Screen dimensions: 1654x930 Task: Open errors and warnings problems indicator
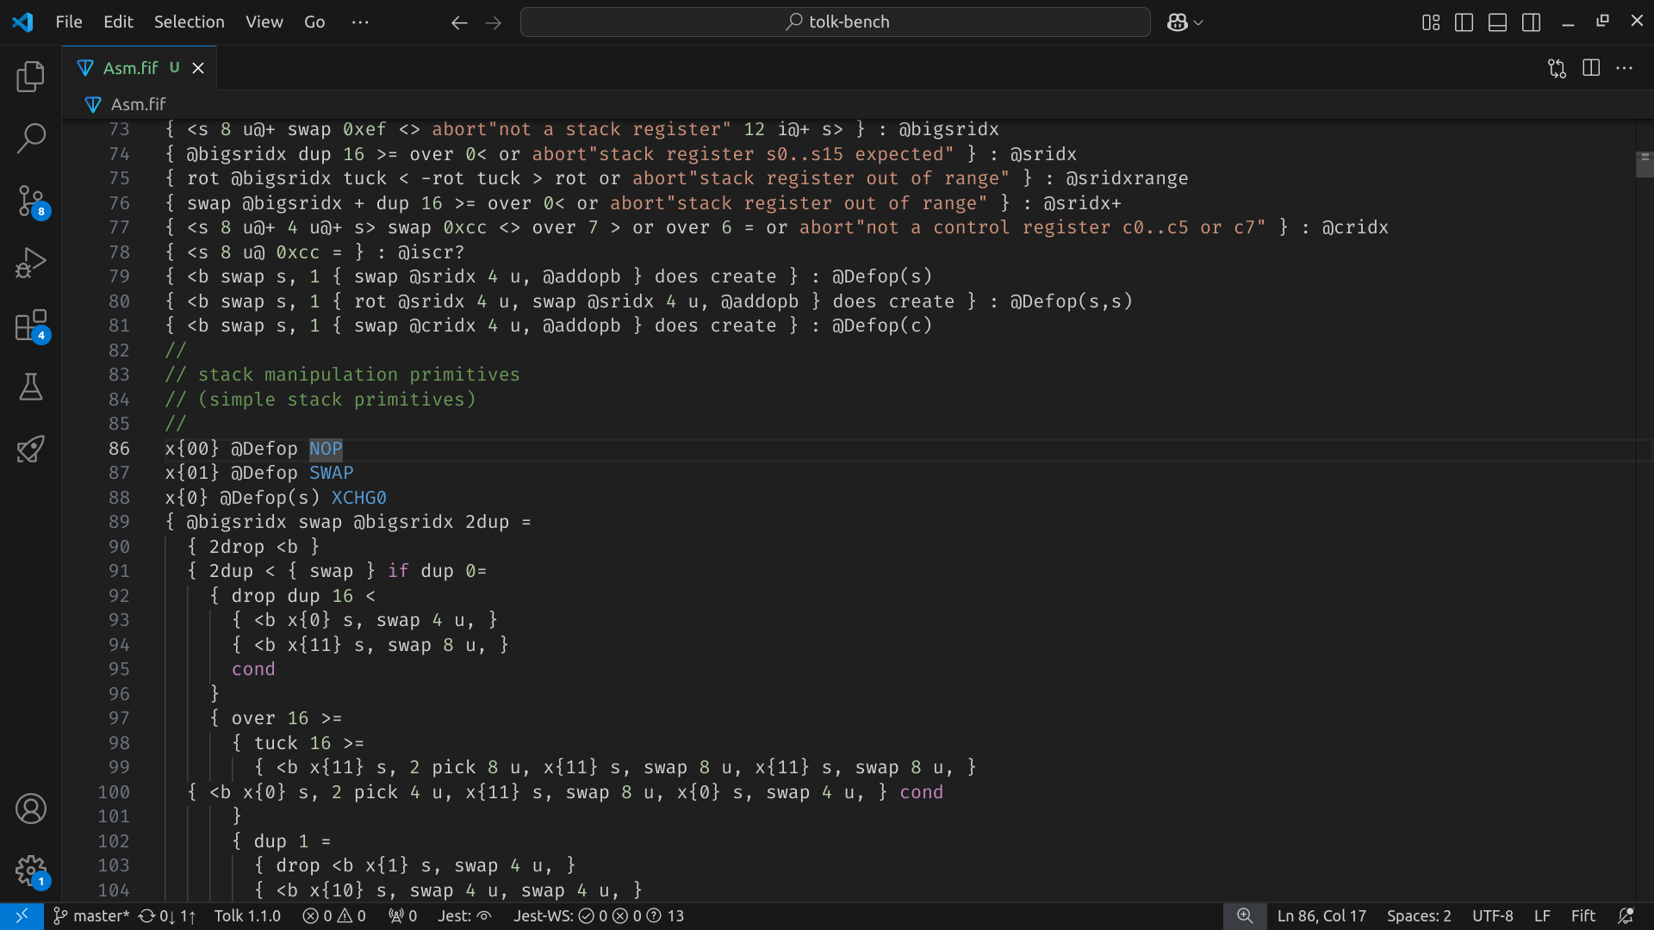click(x=334, y=916)
